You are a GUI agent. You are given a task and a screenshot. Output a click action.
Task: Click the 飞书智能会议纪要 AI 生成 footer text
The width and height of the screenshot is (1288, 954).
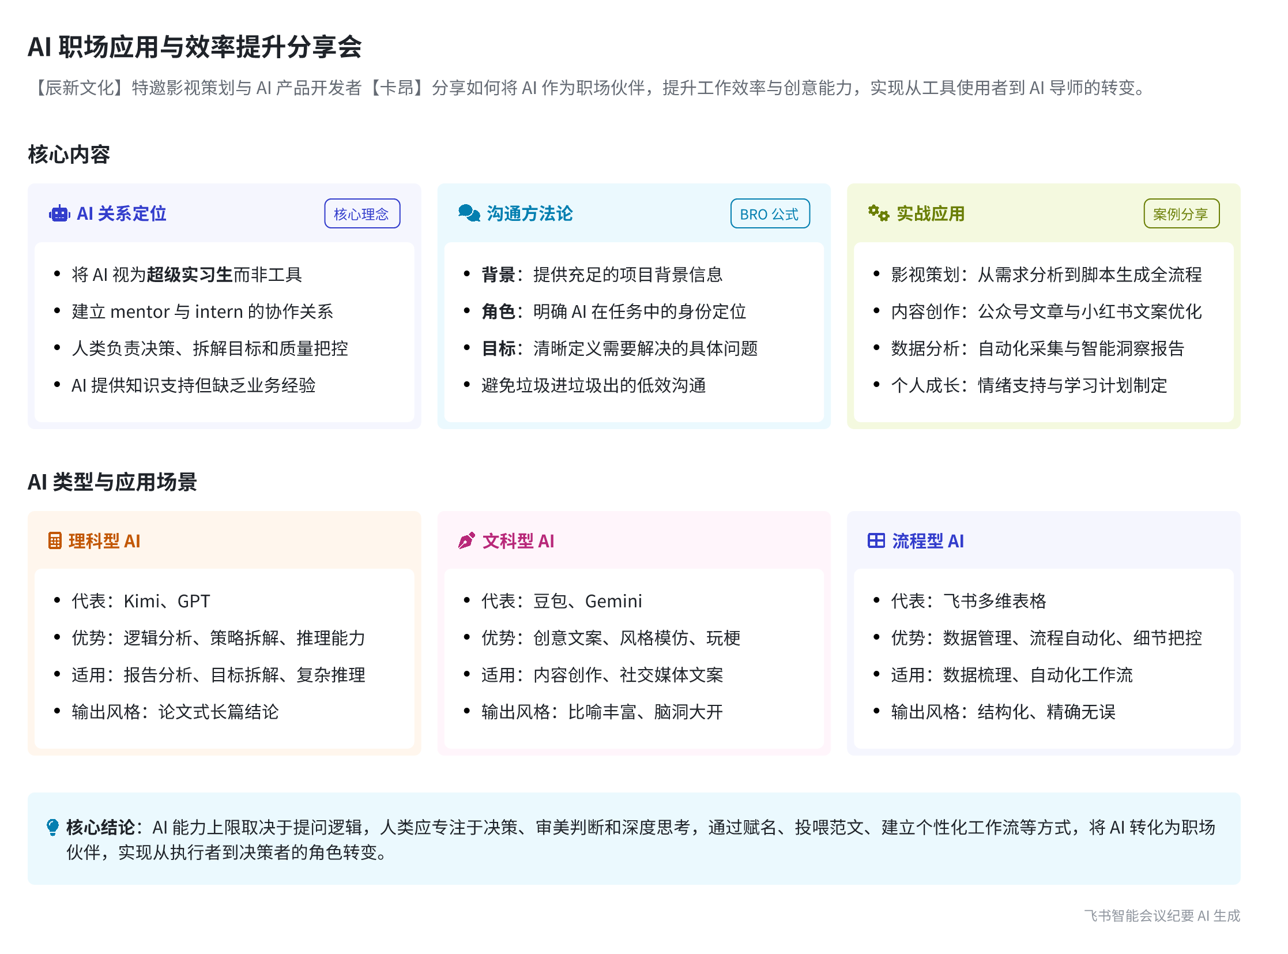click(x=1162, y=915)
